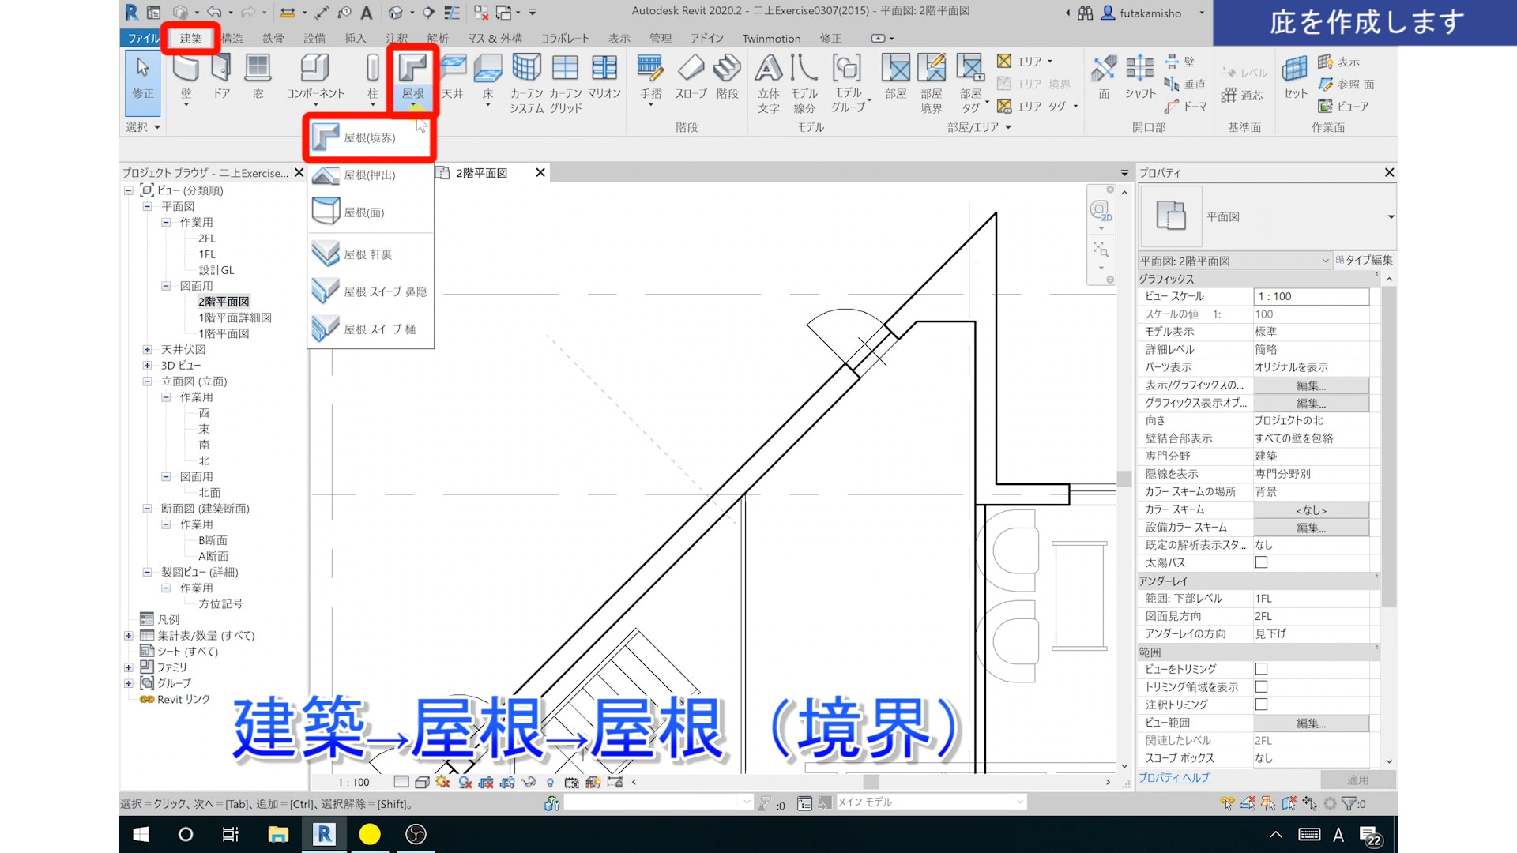The image size is (1517, 853).
Task: Click the タイプ編集 button
Action: click(1365, 260)
